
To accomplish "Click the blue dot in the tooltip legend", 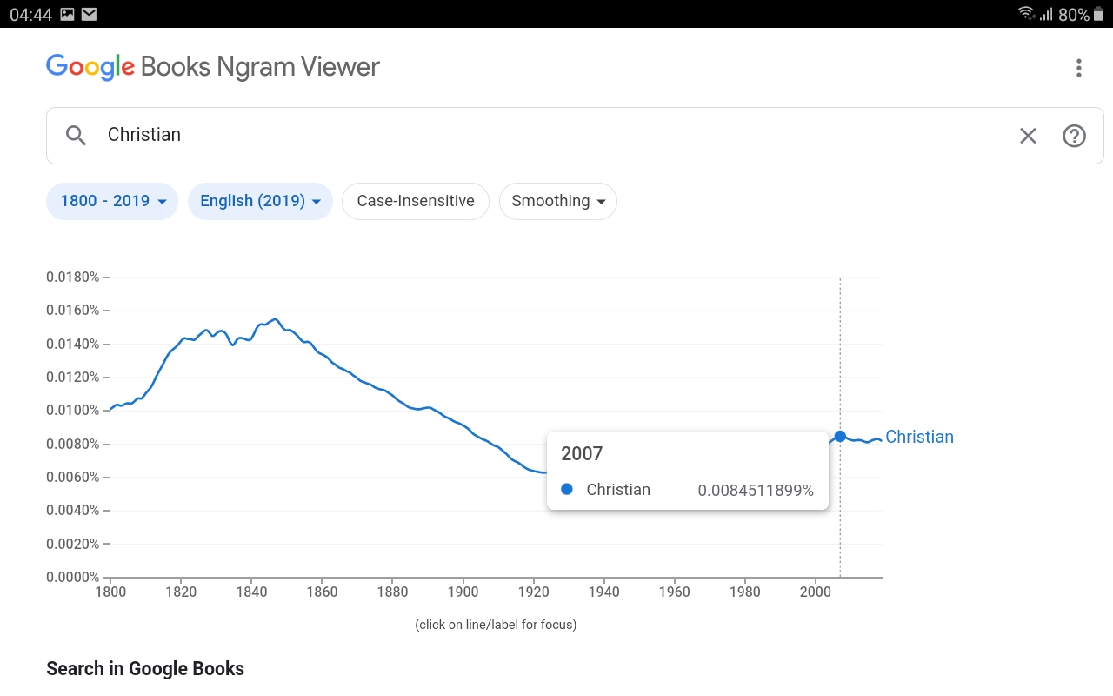I will click(567, 490).
